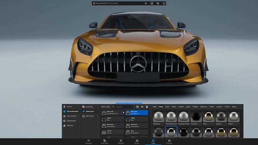This screenshot has width=258, height=145.
Task: Click the trash delete icon
Action: (147, 107)
